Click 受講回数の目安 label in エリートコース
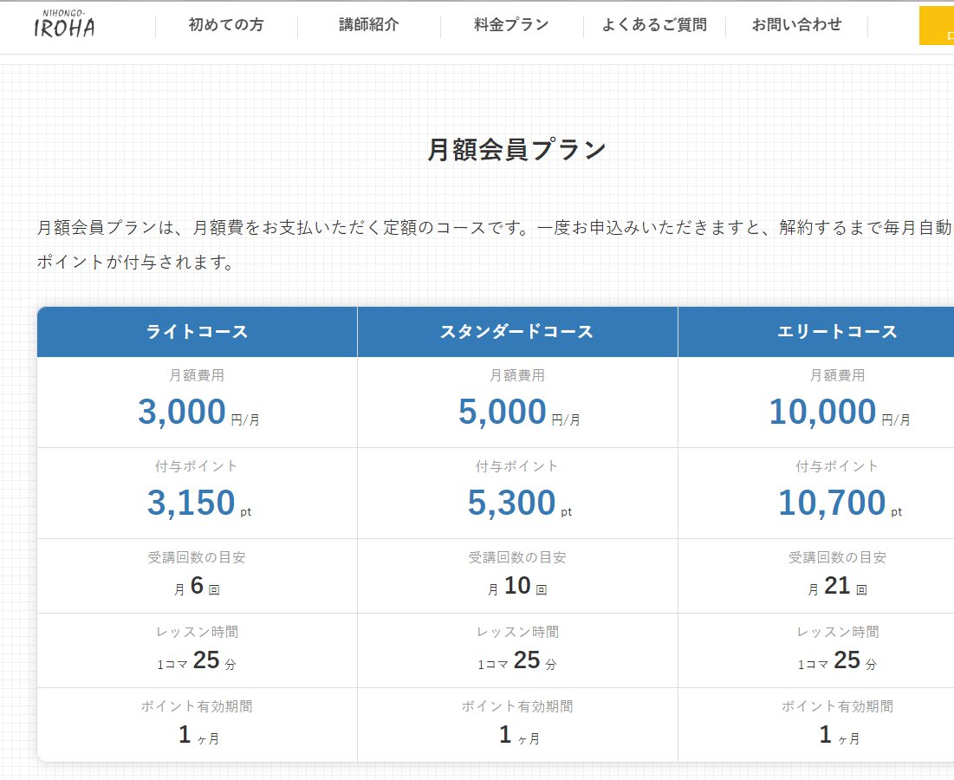Image resolution: width=954 pixels, height=780 pixels. click(837, 557)
